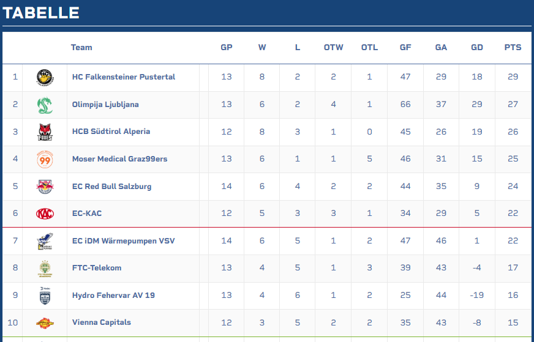Open the EC Red Bull Salzburg link
The image size is (534, 342).
click(x=111, y=187)
